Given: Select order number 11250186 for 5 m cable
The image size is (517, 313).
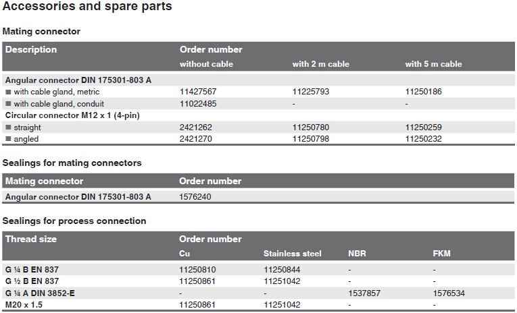Looking at the screenshot, I should coord(423,92).
